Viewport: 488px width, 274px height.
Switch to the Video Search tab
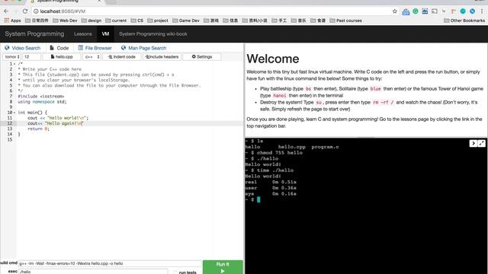point(22,48)
